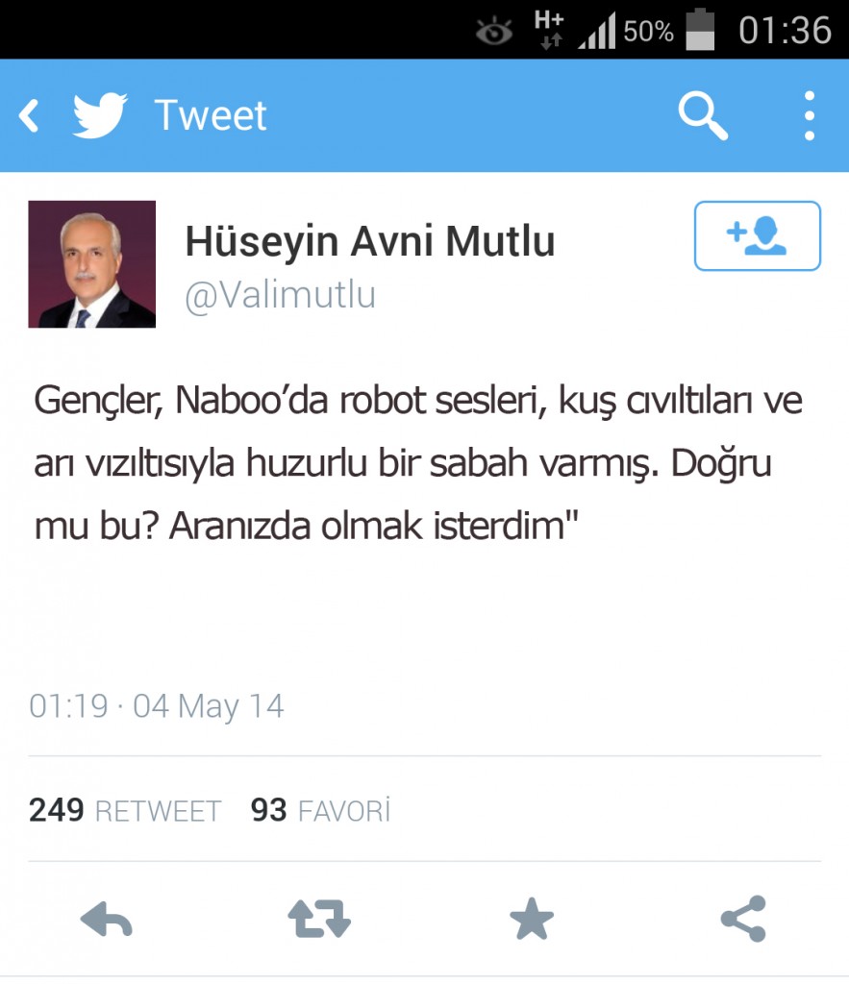Click the Twitter bird logo
The image size is (849, 984).
tap(100, 115)
